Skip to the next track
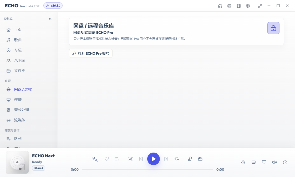The height and width of the screenshot is (177, 295). point(166,159)
